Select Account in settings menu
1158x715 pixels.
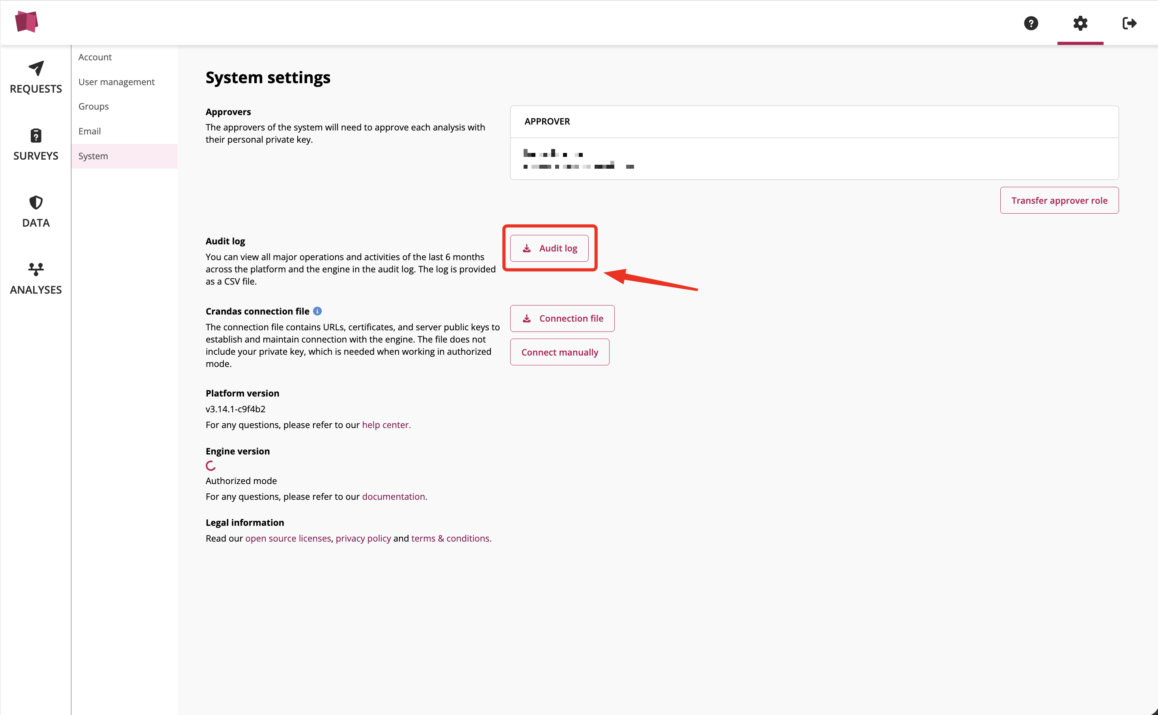[x=95, y=57]
